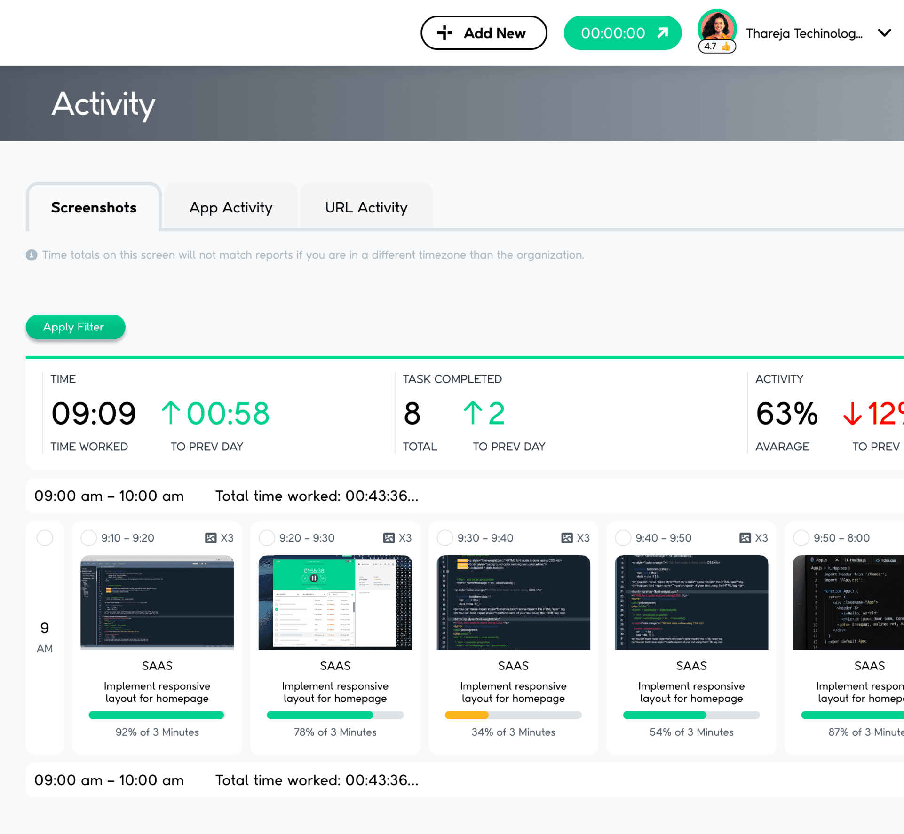Open the 9:20 – 9:30 screenshot thumbnail
904x834 pixels.
pos(335,602)
